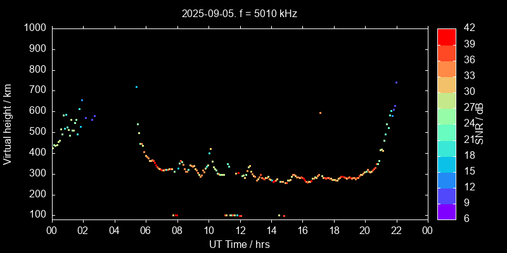Image resolution: width=507 pixels, height=253 pixels.
Task: Select the isolated orange point near 590 km
Action: tap(320, 113)
